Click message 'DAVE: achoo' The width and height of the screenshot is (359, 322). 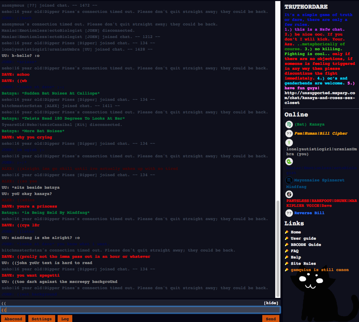tap(16, 75)
